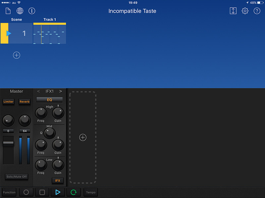Click the High Freq knob
The width and height of the screenshot is (265, 198).
(41, 113)
